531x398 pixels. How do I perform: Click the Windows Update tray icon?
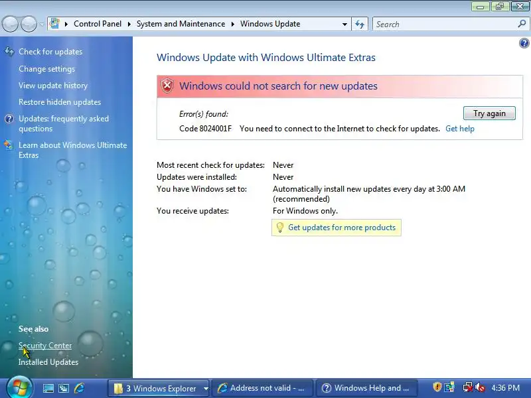click(x=450, y=387)
